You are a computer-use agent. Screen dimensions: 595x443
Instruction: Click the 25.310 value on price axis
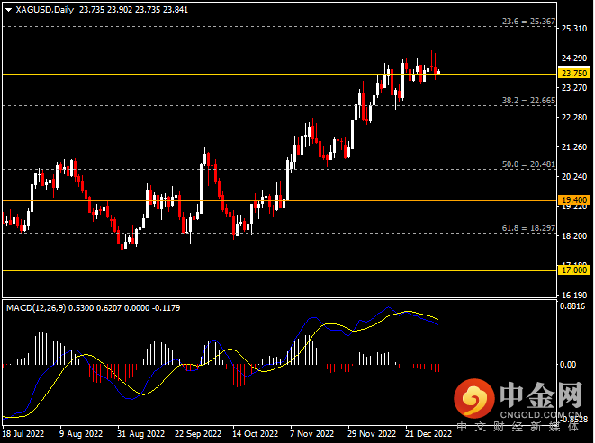572,29
